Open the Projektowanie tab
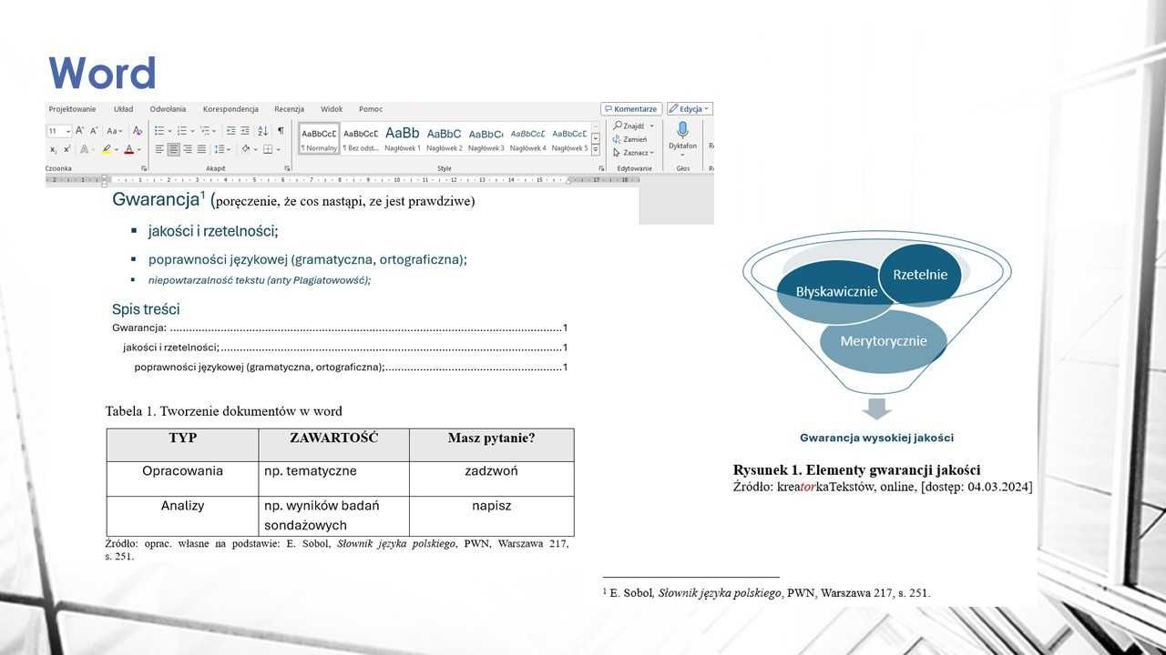The width and height of the screenshot is (1166, 655). click(72, 109)
